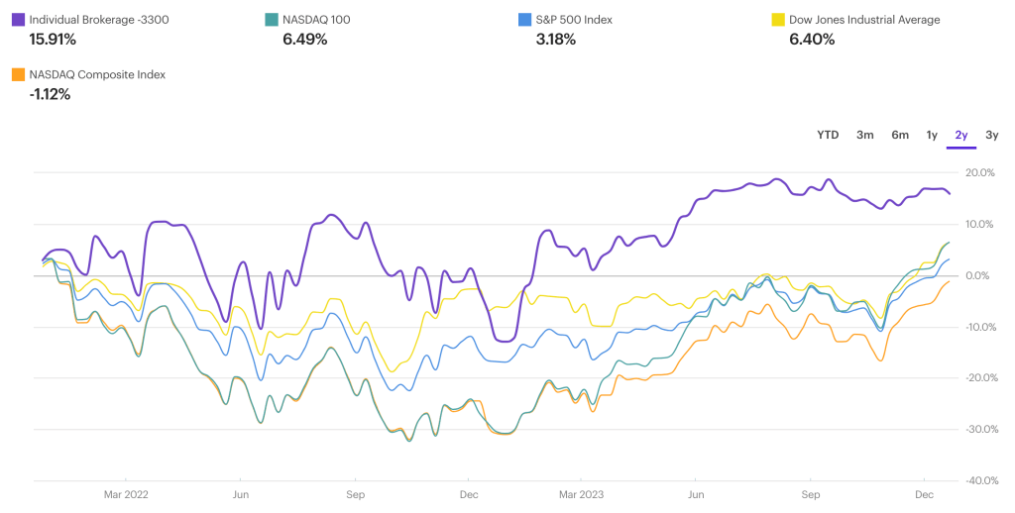Expand chart to the 3y range
This screenshot has width=1015, height=513.
pyautogui.click(x=991, y=135)
